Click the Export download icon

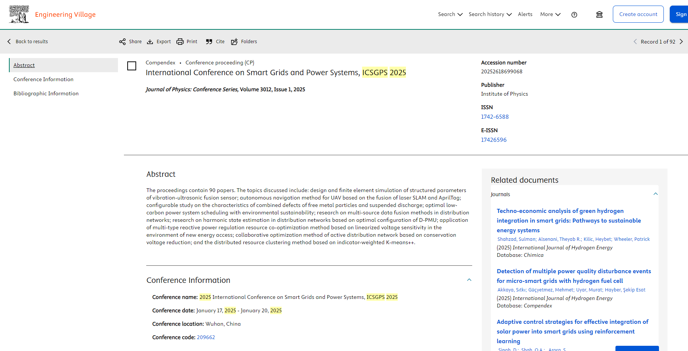[x=150, y=42]
